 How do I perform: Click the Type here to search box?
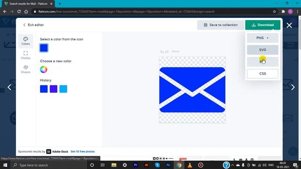(x=48, y=165)
